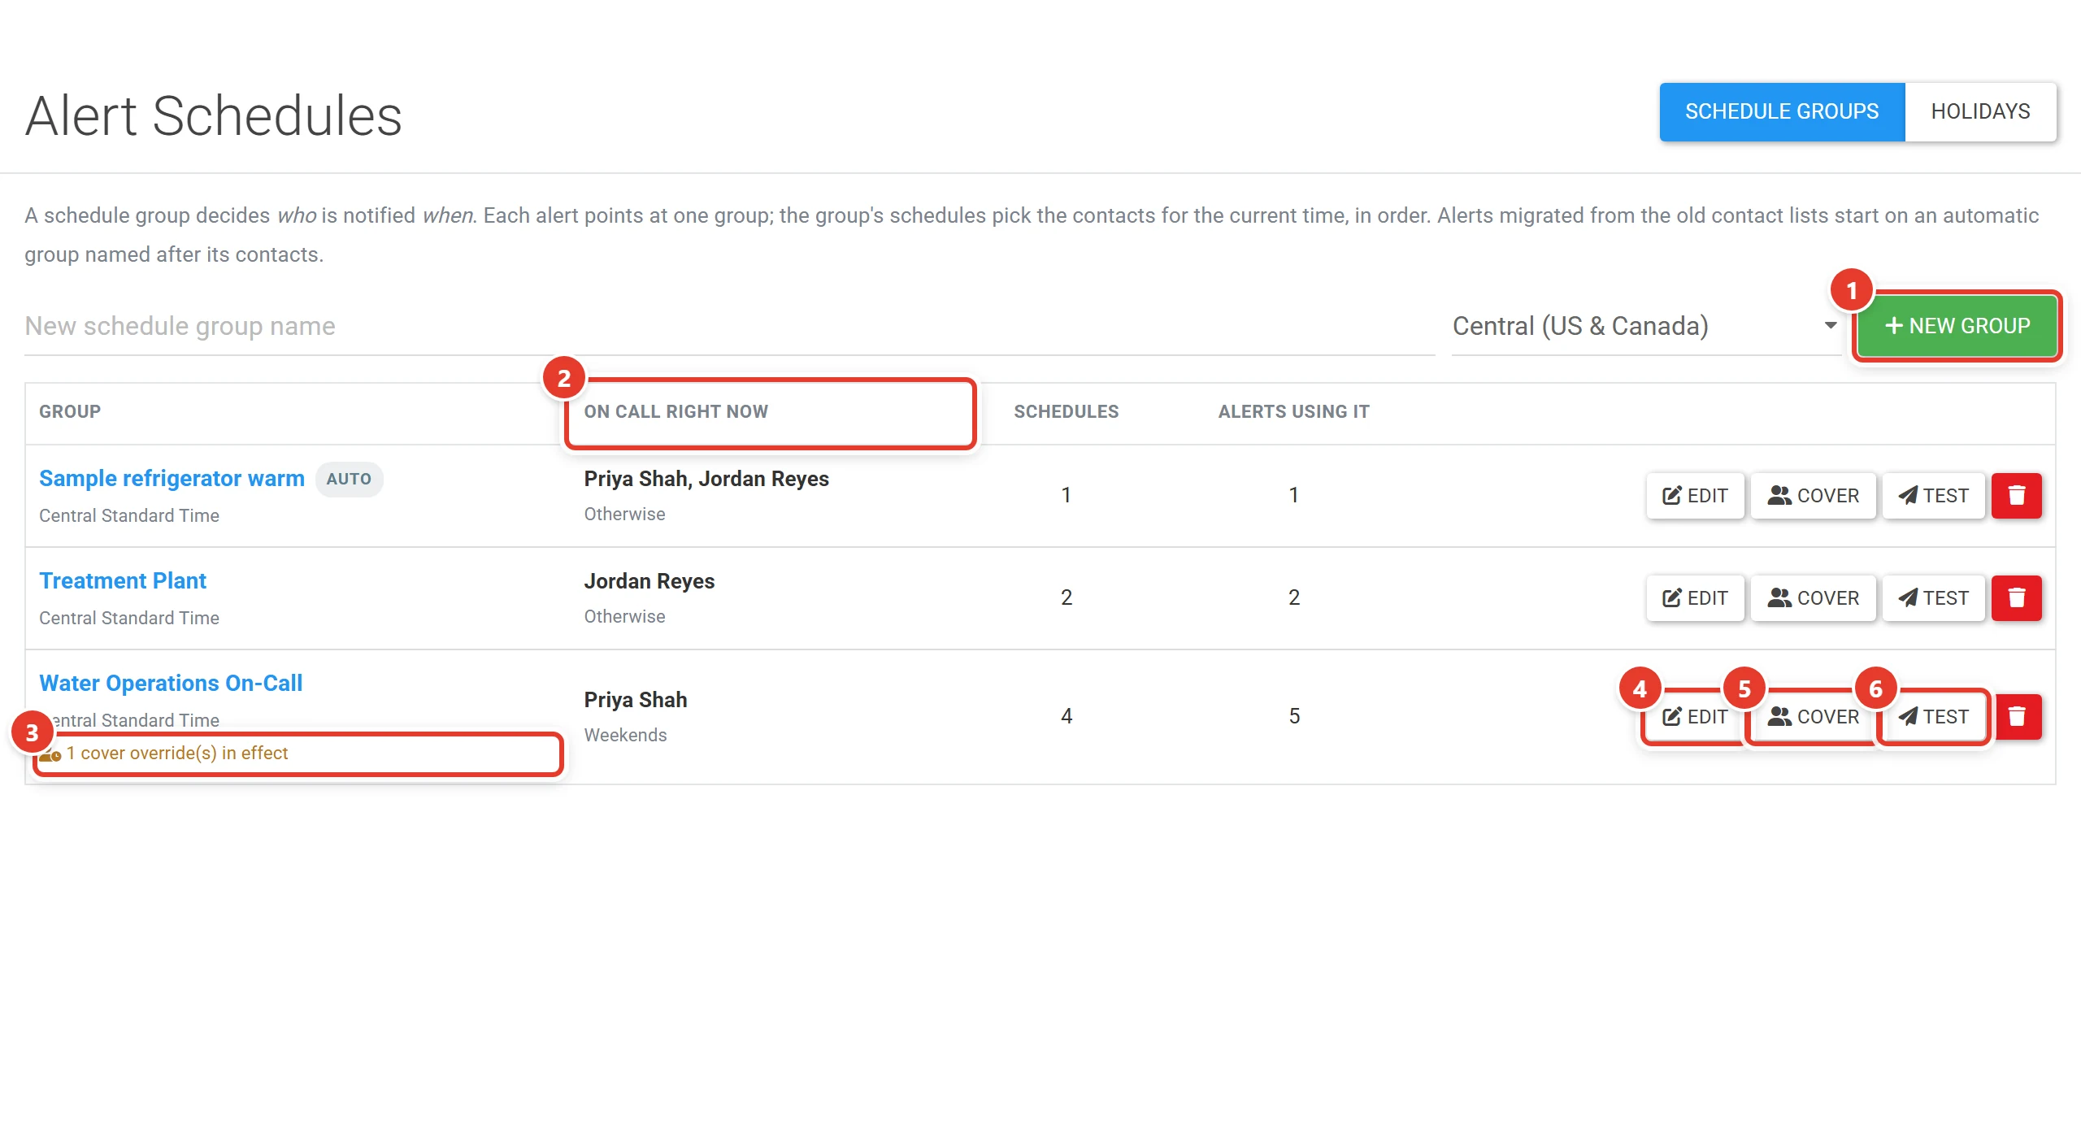Edit the Water Operations On-Call group
2081x1138 pixels.
1695,716
